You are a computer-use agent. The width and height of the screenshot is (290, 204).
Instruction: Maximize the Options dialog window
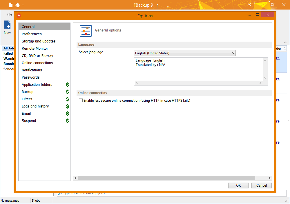(x=258, y=14)
